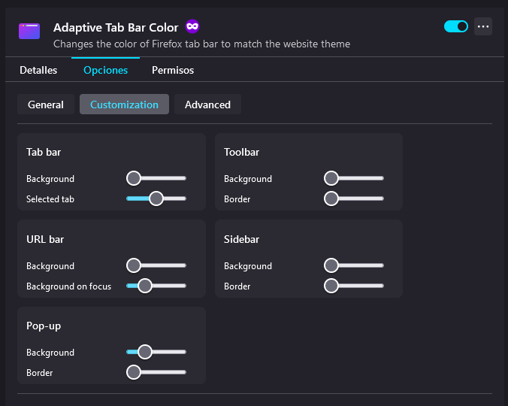
Task: Click the Tab bar Selected tab slider
Action: (156, 198)
